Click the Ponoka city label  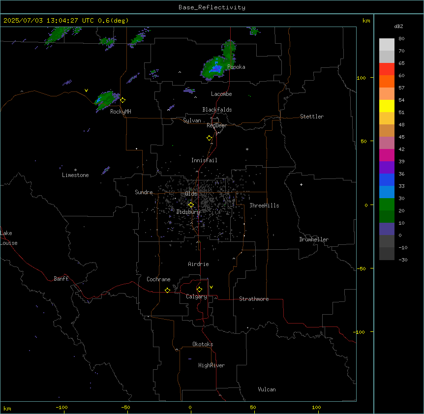[x=236, y=67]
